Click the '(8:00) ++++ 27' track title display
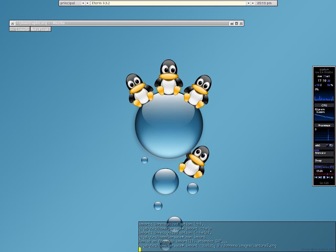 pos(324,167)
